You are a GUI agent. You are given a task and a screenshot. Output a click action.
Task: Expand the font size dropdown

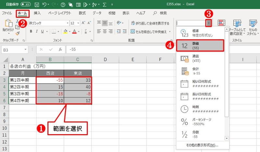(78, 23)
